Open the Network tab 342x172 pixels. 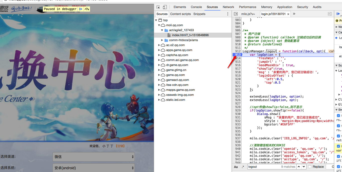click(x=228, y=7)
